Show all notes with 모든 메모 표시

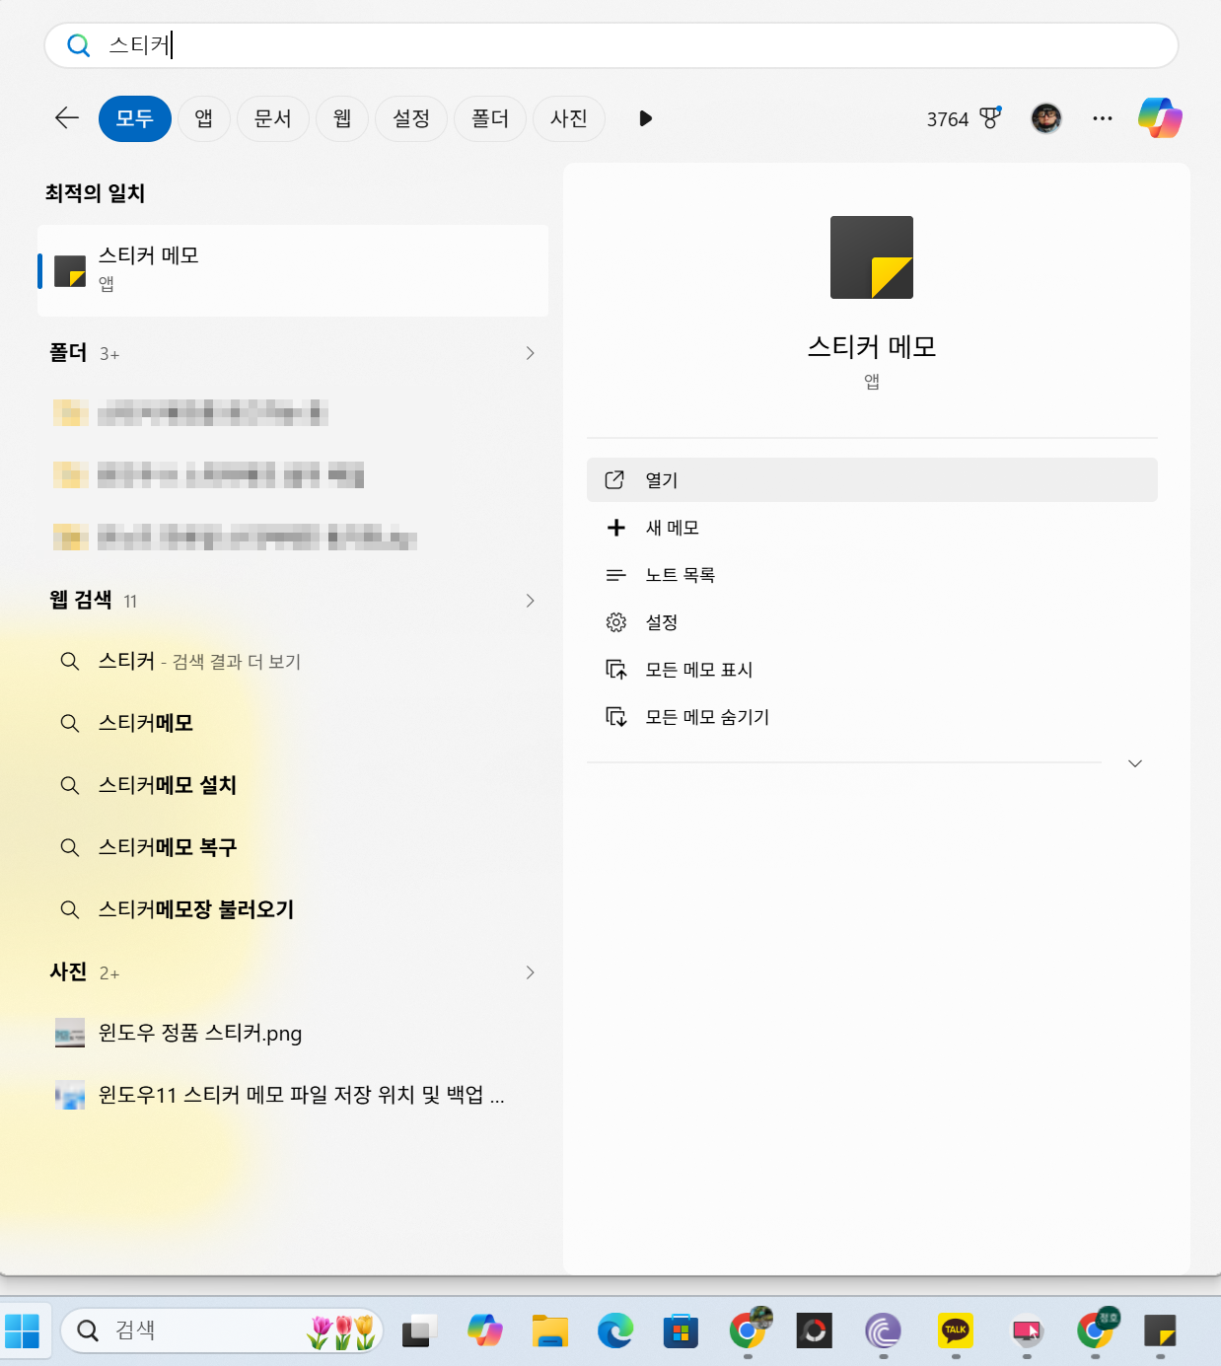point(697,669)
